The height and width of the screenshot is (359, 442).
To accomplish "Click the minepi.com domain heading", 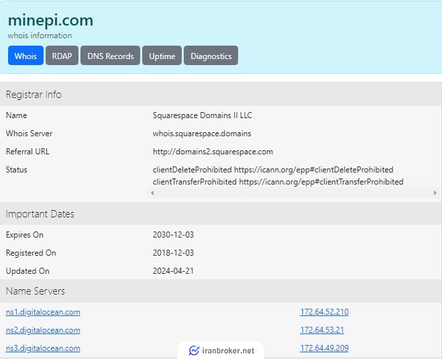I will [50, 20].
